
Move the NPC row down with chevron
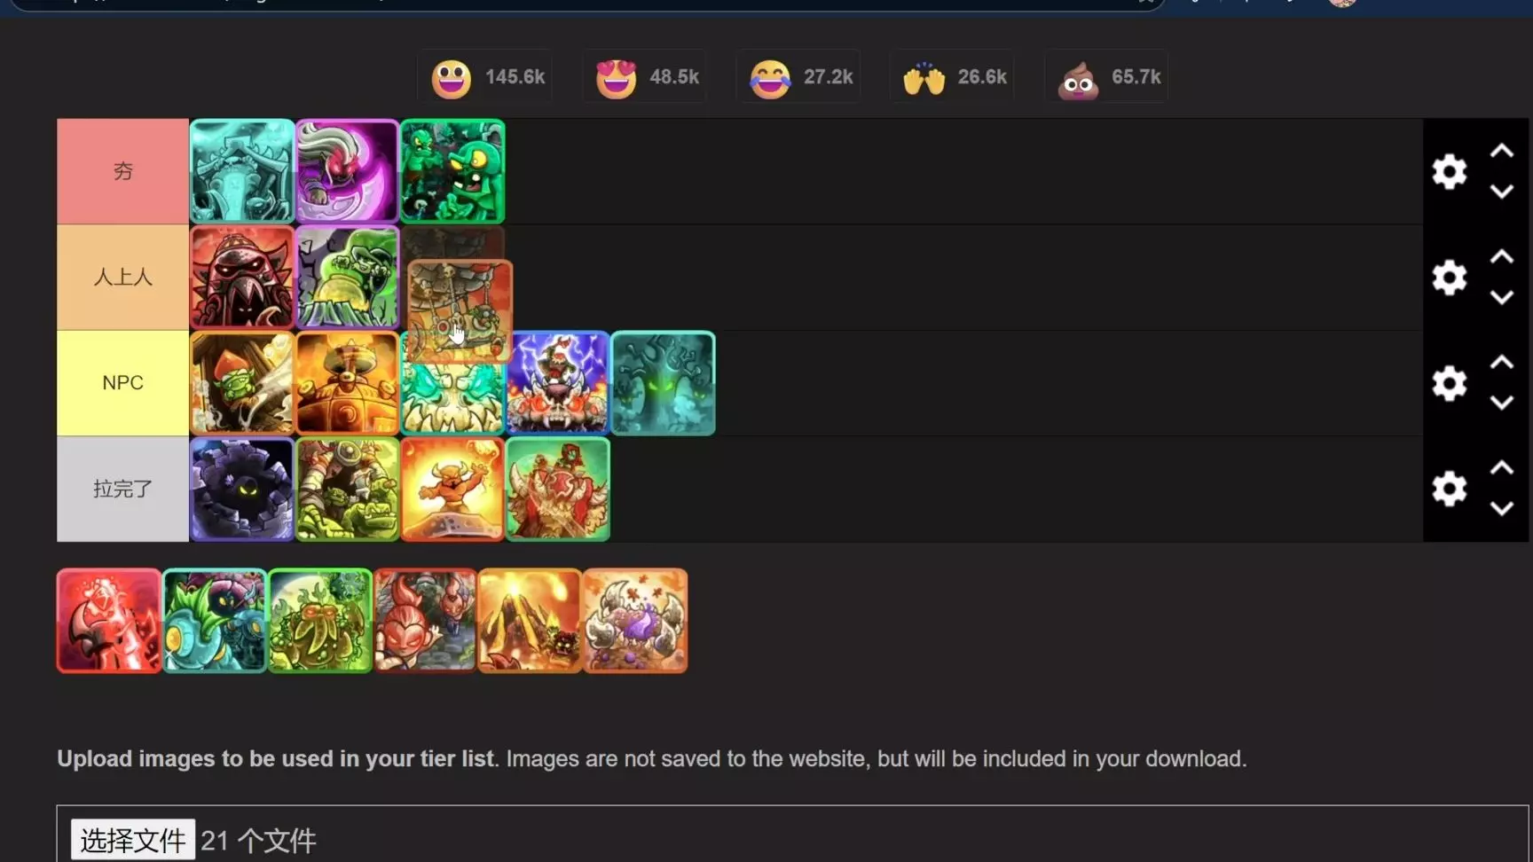click(x=1501, y=403)
